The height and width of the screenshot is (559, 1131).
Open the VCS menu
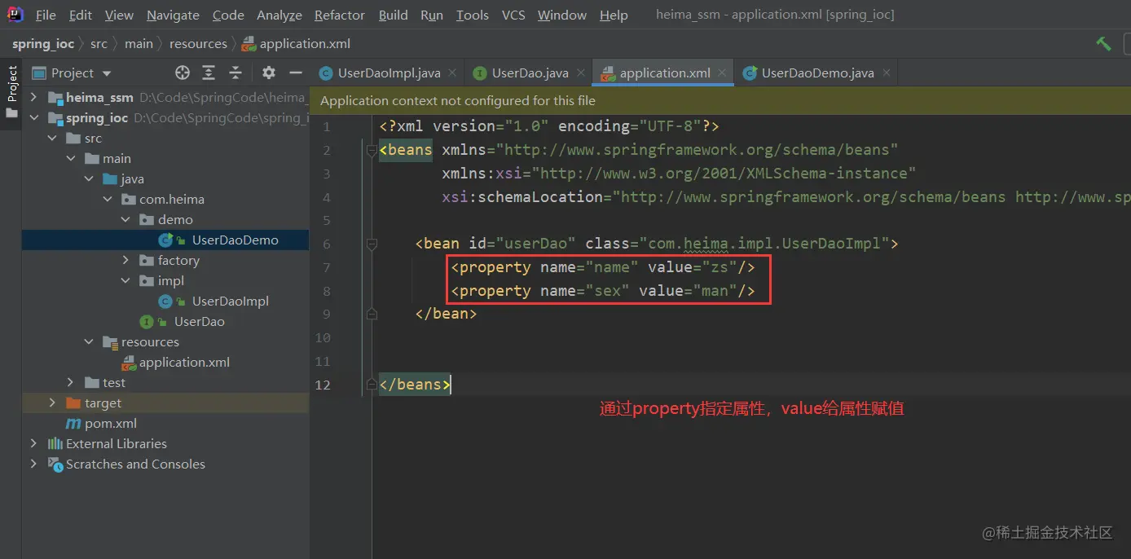point(513,15)
